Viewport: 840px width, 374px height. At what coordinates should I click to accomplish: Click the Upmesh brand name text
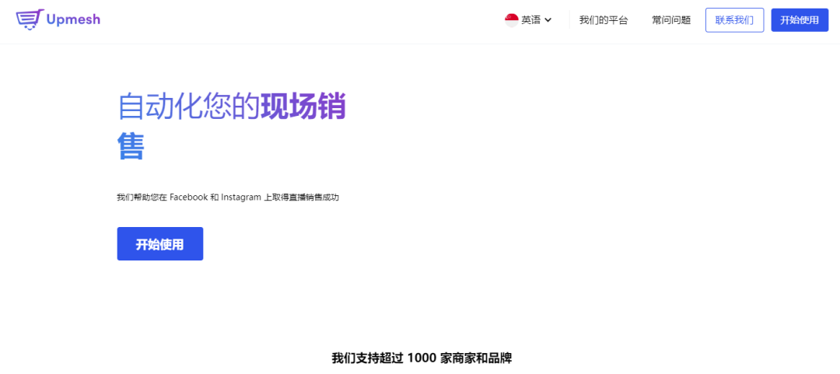tap(73, 19)
